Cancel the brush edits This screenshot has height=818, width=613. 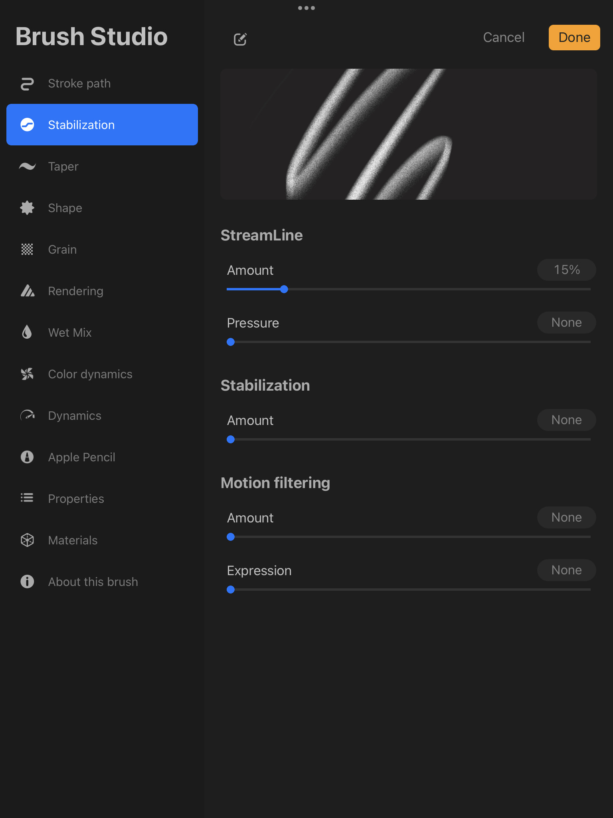tap(504, 38)
